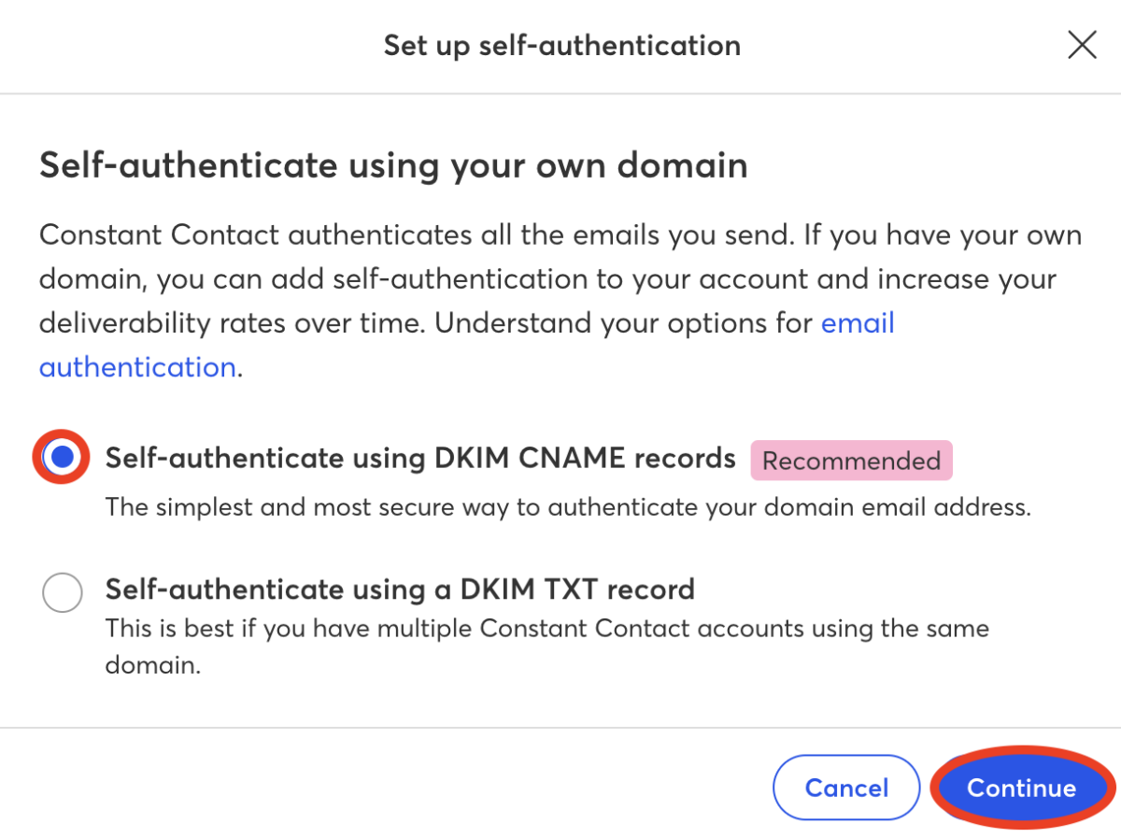
Task: Select the DKIM CNAME records radio button
Action: (60, 456)
